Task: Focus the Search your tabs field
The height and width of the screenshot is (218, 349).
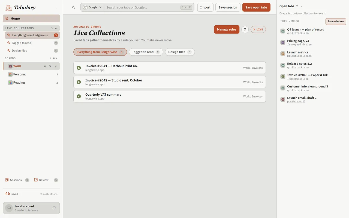Action: point(142,7)
